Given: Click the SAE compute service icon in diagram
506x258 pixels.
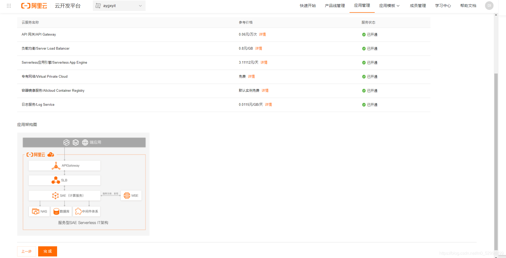Looking at the screenshot, I should point(55,196).
